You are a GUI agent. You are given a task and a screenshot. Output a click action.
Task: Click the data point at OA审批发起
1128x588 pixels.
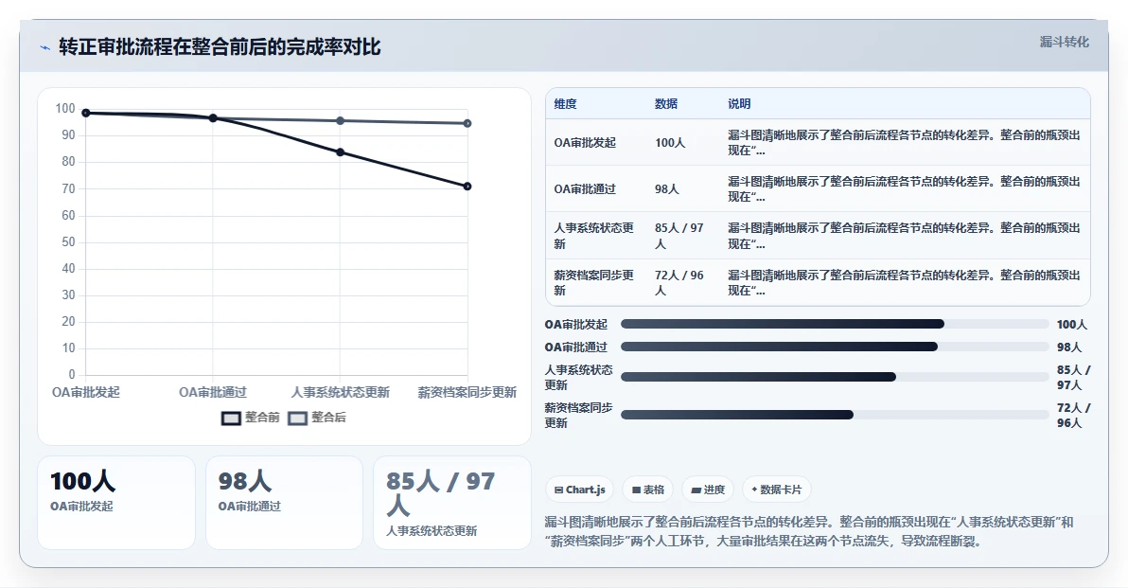tap(85, 113)
